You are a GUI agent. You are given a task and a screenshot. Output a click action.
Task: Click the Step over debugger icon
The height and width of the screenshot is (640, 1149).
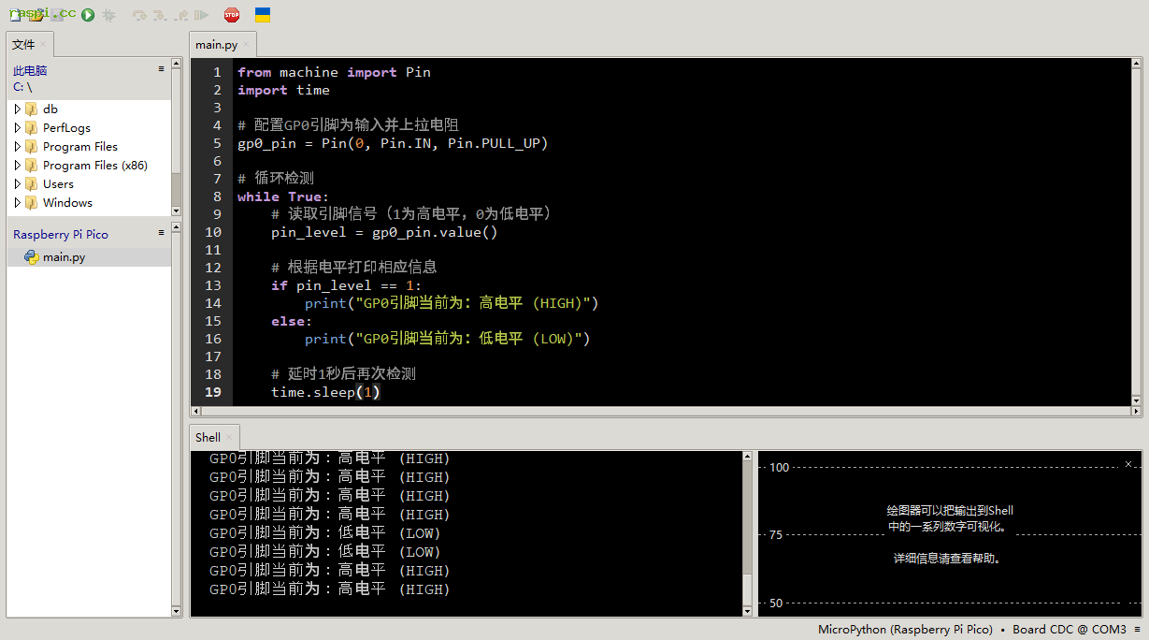(x=139, y=15)
